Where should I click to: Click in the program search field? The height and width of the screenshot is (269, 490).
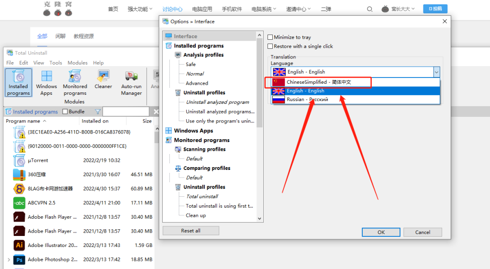pyautogui.click(x=126, y=112)
